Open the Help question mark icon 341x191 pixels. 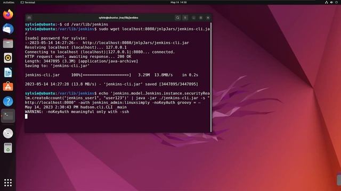(8, 101)
